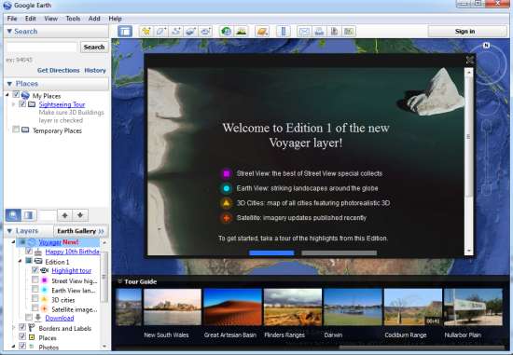This screenshot has height=355, width=513.
Task: Move the item up with the up arrow button
Action: pos(64,215)
